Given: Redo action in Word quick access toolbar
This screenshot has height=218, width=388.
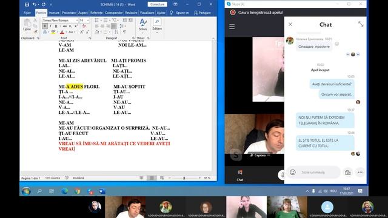Looking at the screenshot, I should point(44,4).
